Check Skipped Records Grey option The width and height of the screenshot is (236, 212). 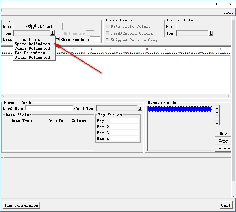(x=107, y=40)
